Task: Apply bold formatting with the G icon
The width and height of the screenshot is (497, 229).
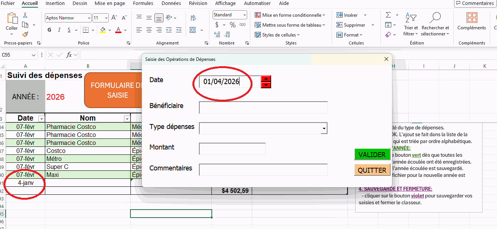Action: [49, 30]
